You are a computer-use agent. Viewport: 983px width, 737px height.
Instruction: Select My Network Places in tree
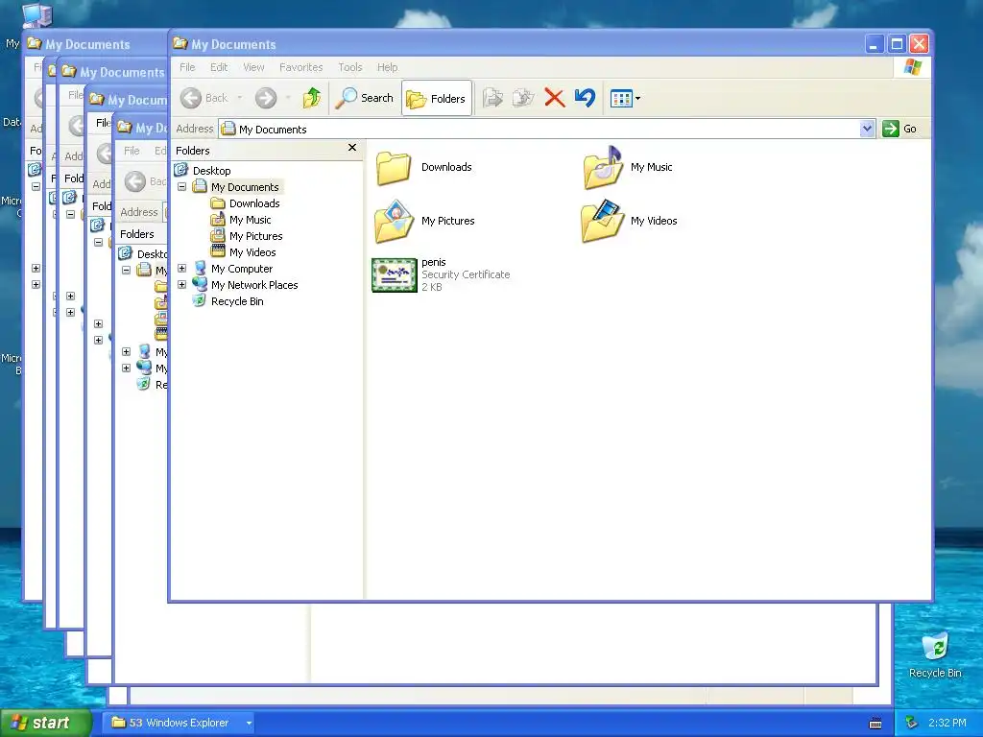(x=253, y=284)
